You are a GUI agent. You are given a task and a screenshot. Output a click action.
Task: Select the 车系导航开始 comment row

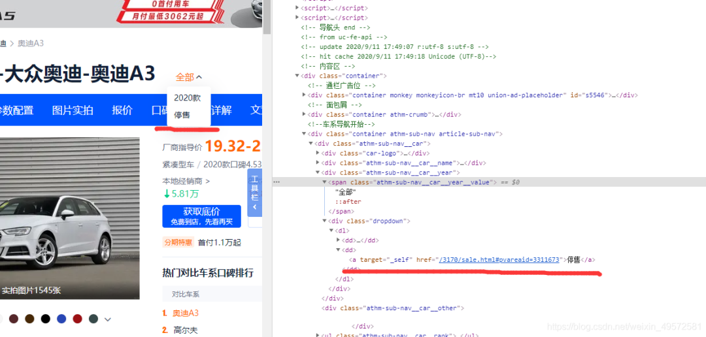341,124
